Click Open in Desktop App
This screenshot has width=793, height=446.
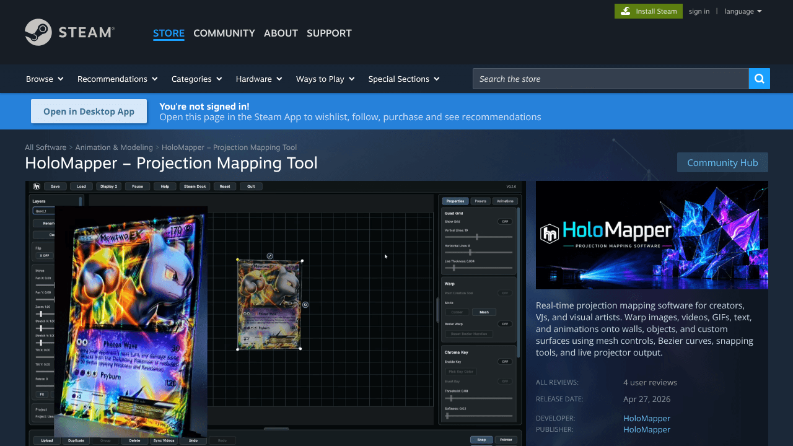tap(89, 111)
